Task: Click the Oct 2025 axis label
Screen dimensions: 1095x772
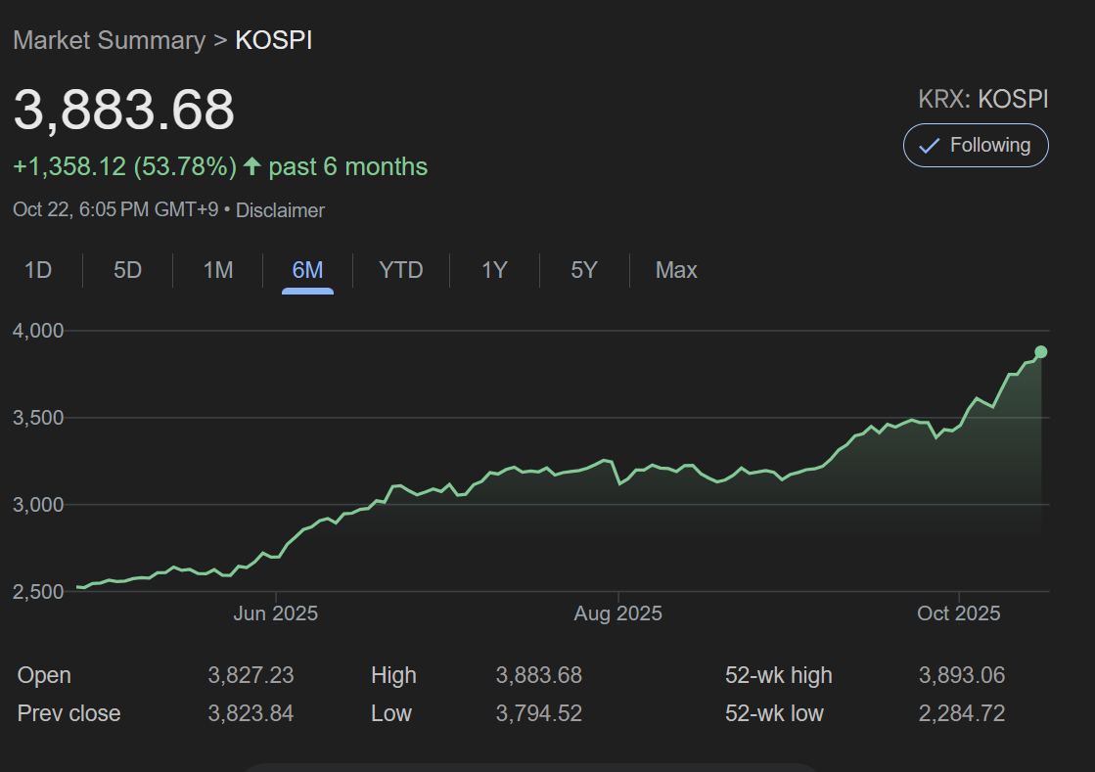Action: tap(958, 613)
